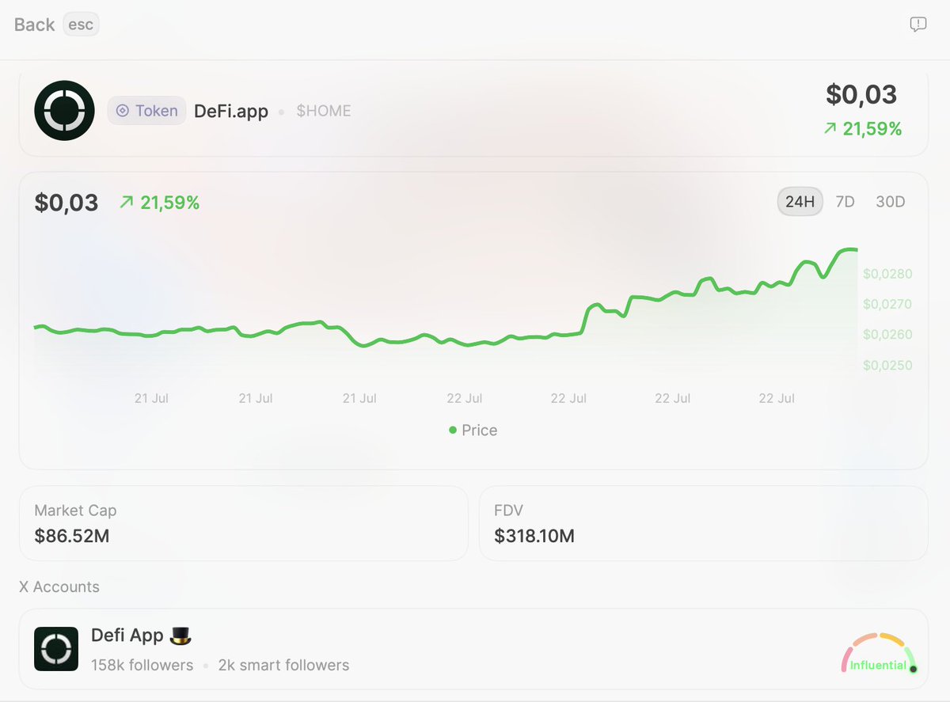Click the $0,0270 axis label
Image resolution: width=950 pixels, height=702 pixels.
pyautogui.click(x=887, y=304)
